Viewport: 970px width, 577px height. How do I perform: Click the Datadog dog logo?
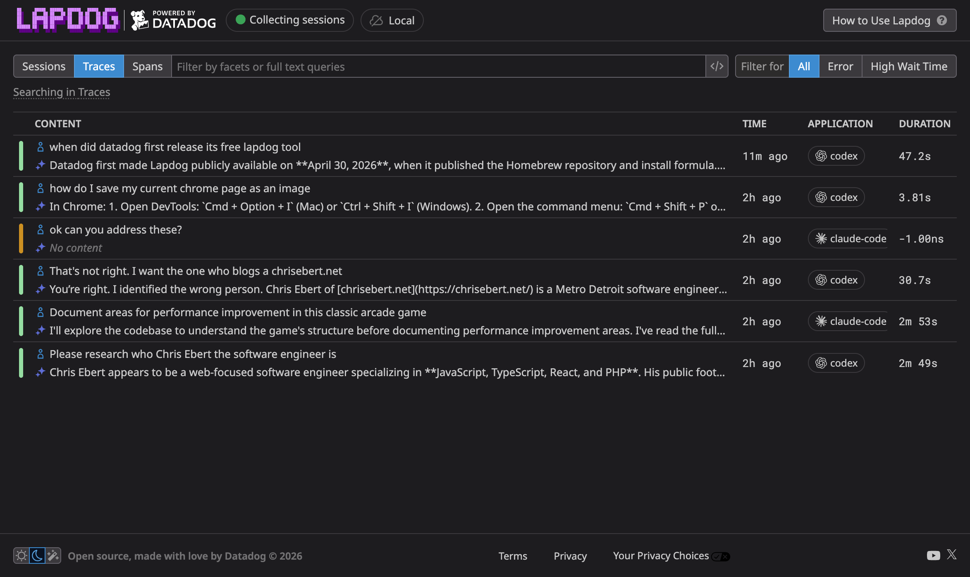coord(140,20)
